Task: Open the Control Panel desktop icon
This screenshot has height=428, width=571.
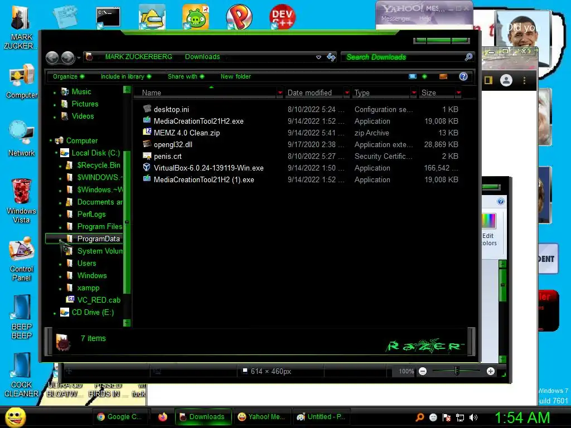Action: (22, 259)
